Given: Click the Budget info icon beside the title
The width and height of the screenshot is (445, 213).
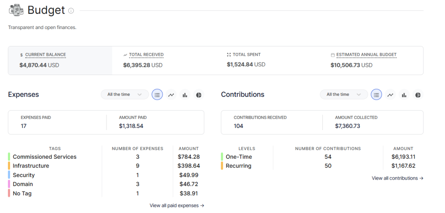Looking at the screenshot, I should pos(71,11).
